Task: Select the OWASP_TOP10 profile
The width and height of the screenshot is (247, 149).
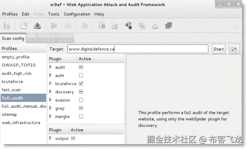Action: pyautogui.click(x=23, y=65)
